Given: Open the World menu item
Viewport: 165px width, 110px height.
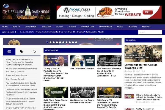Looking at the screenshot, I should pos(59,27).
